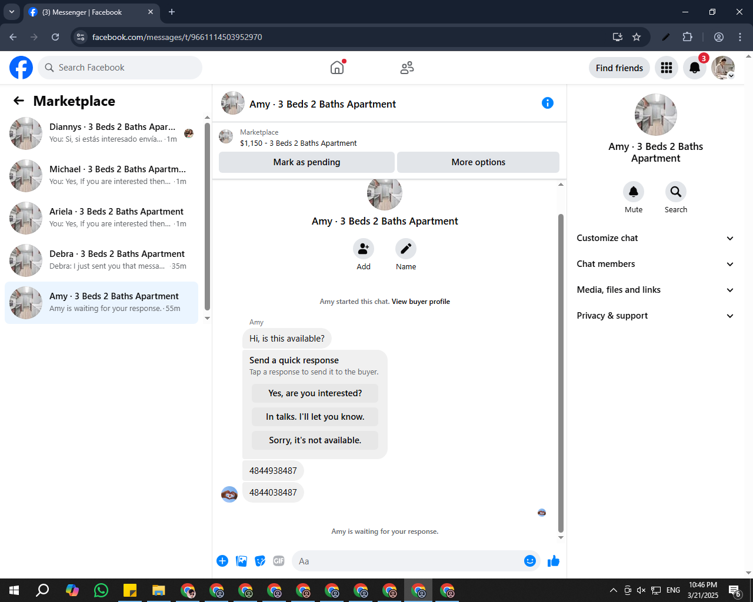
Task: Open Windows Start menu
Action: (x=14, y=590)
